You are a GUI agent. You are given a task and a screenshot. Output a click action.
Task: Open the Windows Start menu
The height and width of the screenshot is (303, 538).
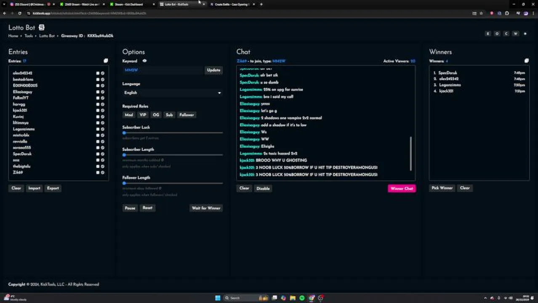(218, 298)
